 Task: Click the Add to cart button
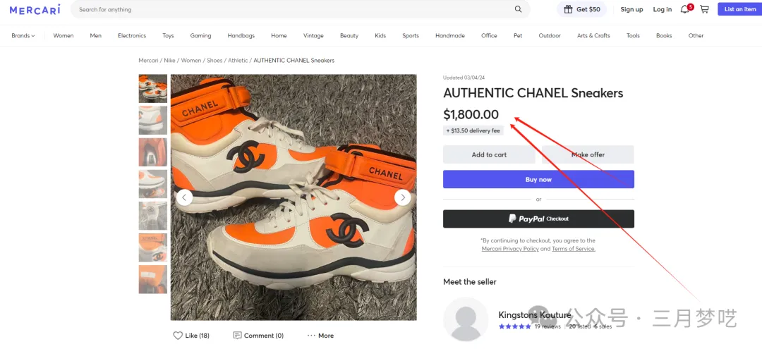click(489, 154)
